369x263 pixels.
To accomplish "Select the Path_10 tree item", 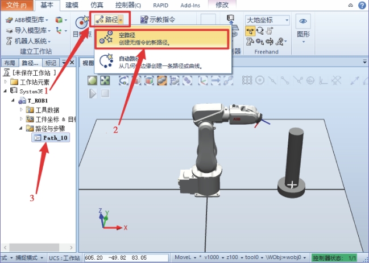I will click(x=51, y=138).
